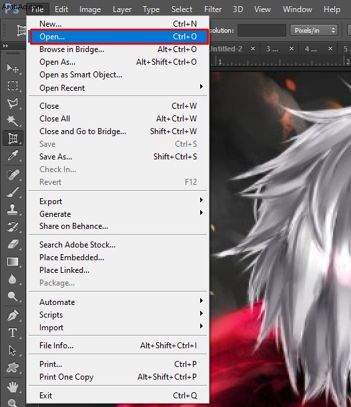Open the Filter menu

(213, 9)
